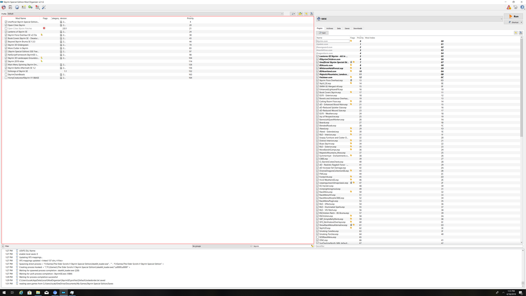Viewport: 526px width, 296px height.
Task: Click the Install Mod from archive icon
Action: 10,7
